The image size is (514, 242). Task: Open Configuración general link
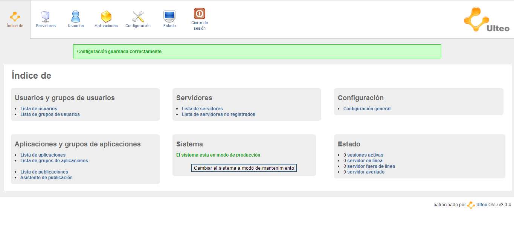point(367,109)
